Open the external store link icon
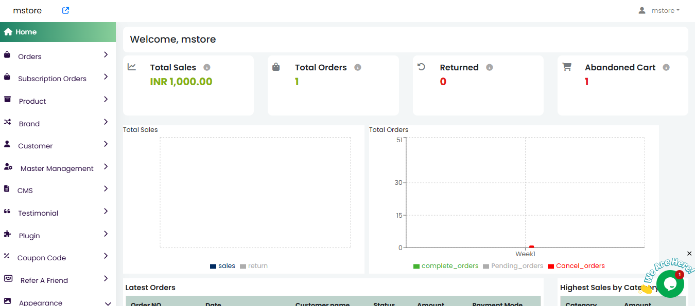695x306 pixels. pyautogui.click(x=65, y=10)
